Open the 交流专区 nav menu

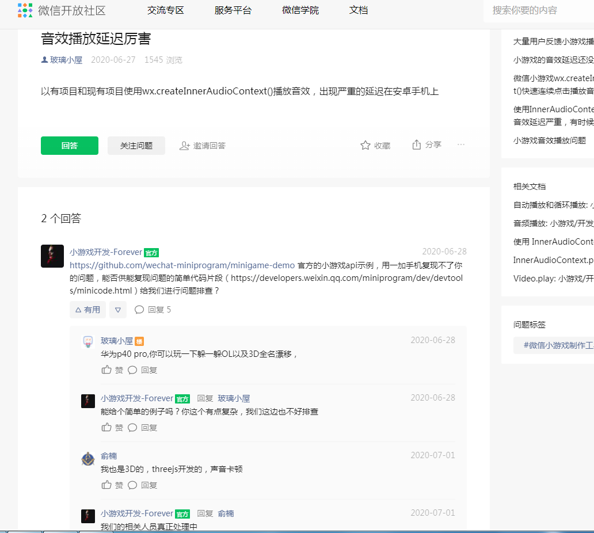166,10
